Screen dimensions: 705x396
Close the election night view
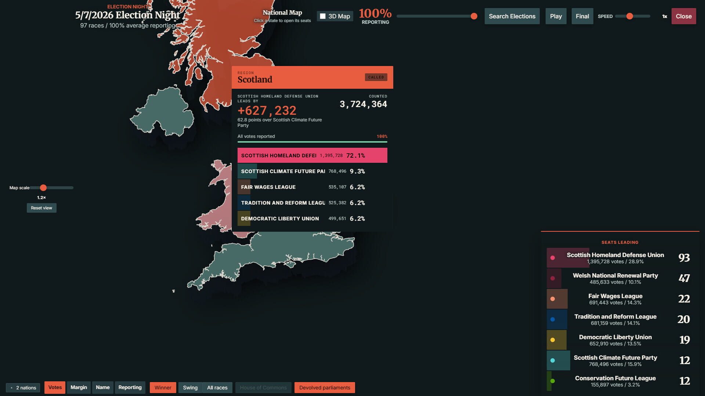coord(684,16)
